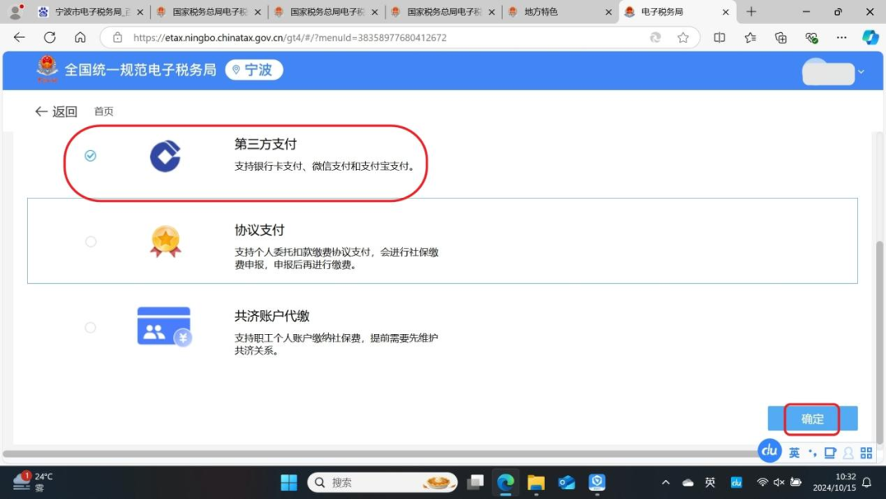Open File Explorer from the taskbar
This screenshot has width=886, height=499.
[536, 483]
